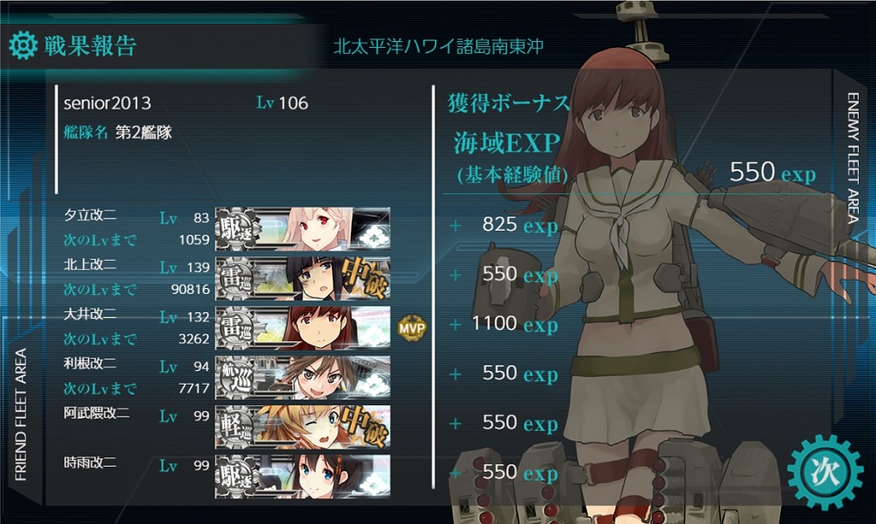The height and width of the screenshot is (524, 876).
Task: Select the 利根改二 ship banner
Action: pos(303,377)
